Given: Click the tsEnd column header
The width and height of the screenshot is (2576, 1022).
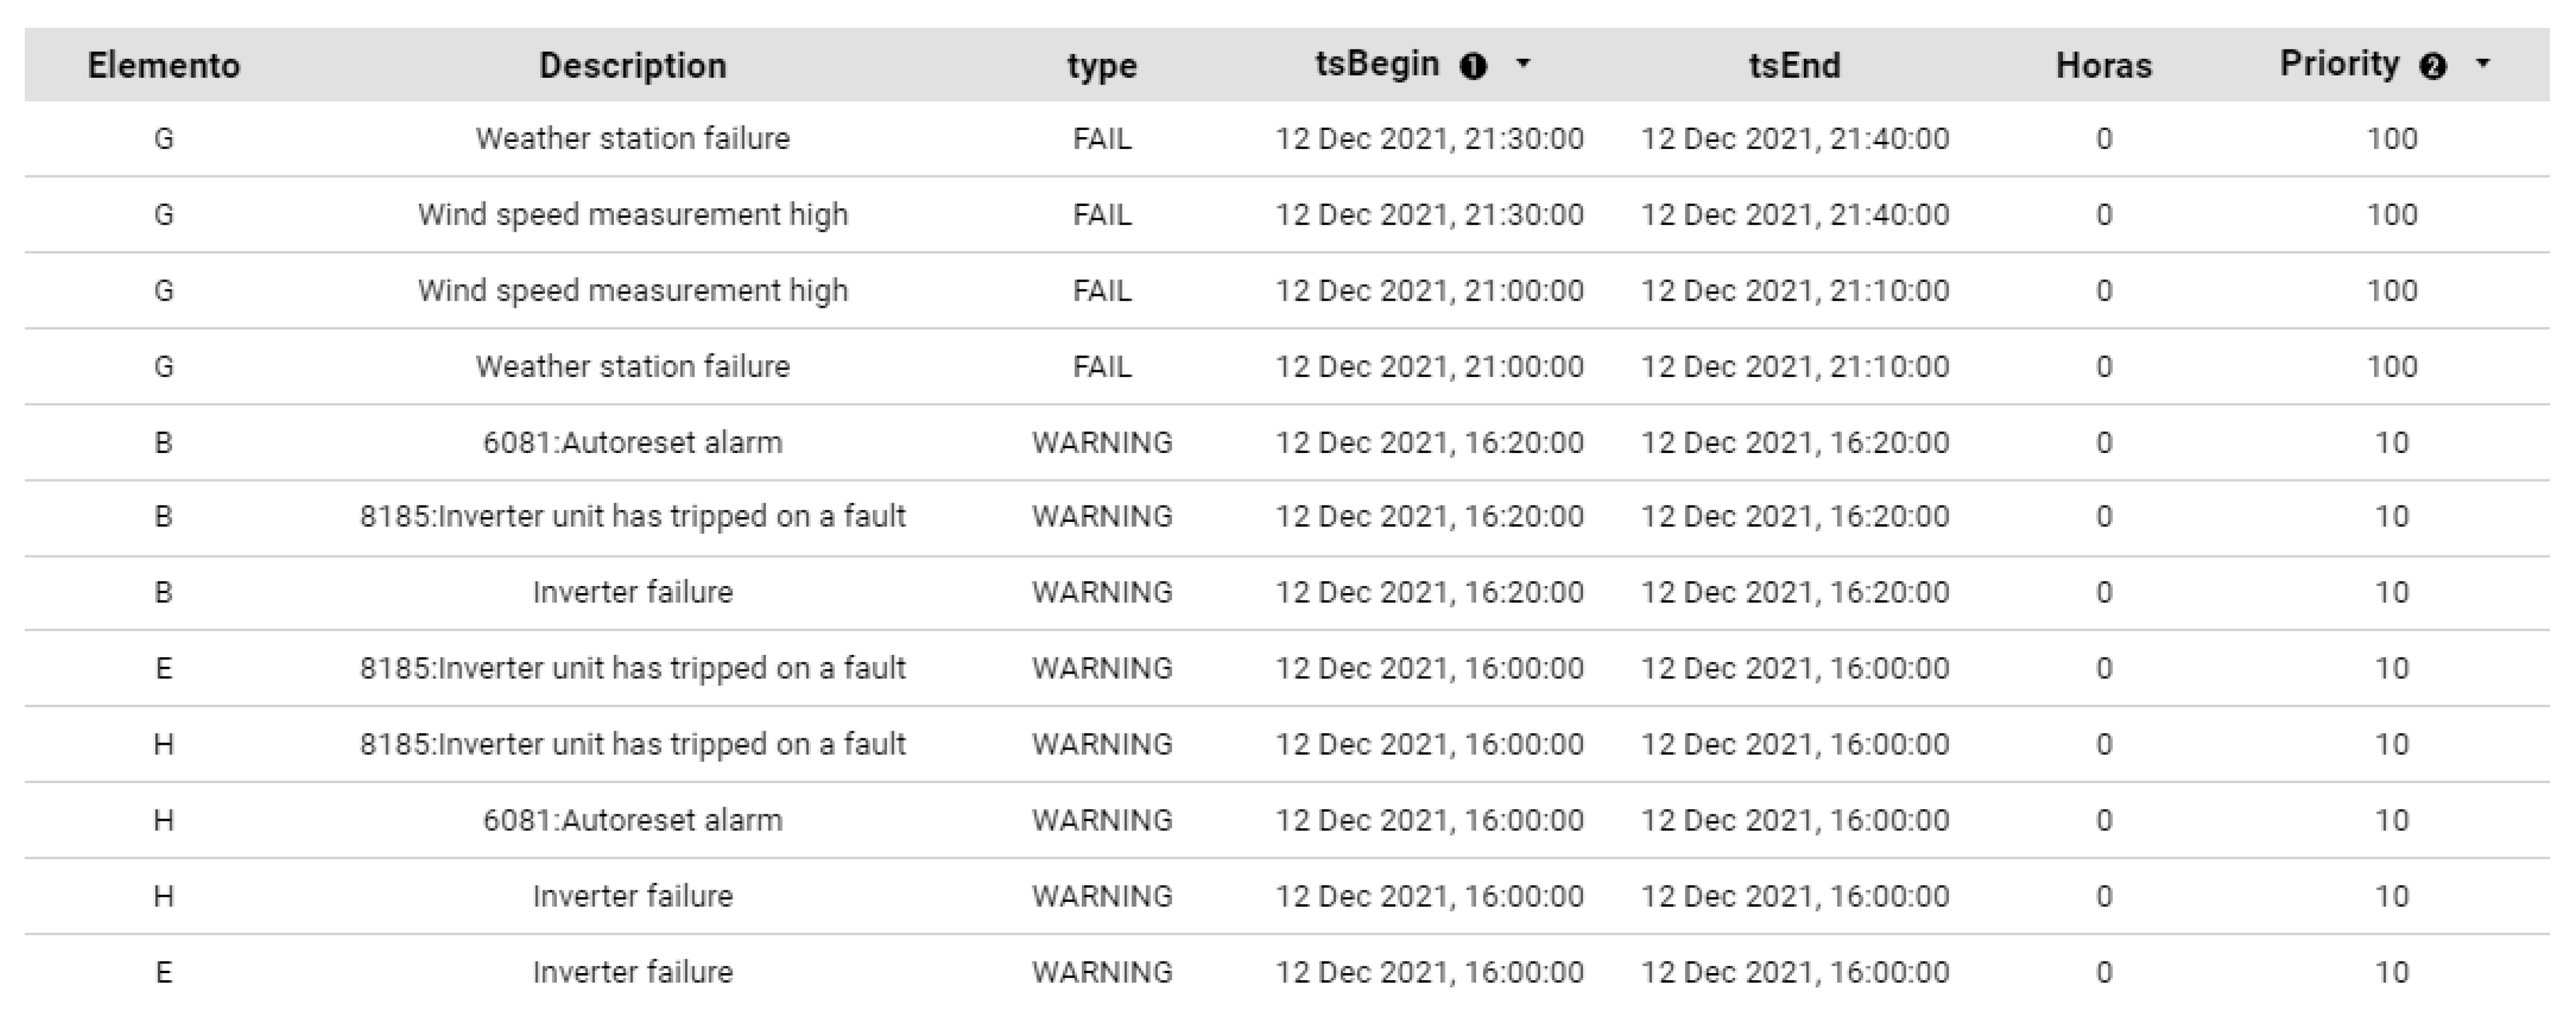Looking at the screenshot, I should (x=1794, y=66).
